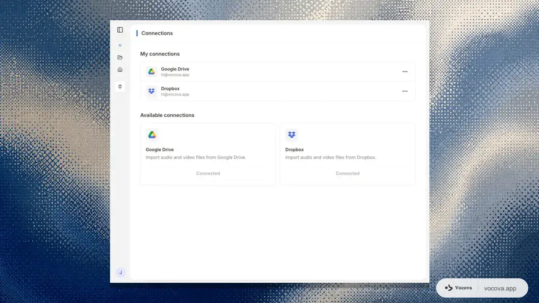Click hi@vocova.app under Dropbox

[x=175, y=95]
